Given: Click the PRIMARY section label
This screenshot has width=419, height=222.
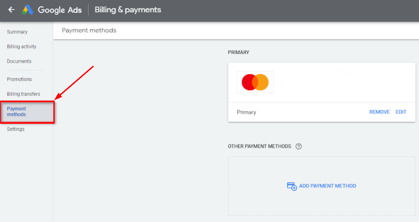Looking at the screenshot, I should pos(238,52).
